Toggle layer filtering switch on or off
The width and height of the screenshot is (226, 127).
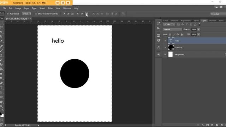(200, 24)
